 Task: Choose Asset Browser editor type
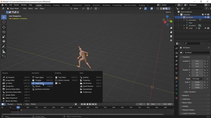(91, 86)
